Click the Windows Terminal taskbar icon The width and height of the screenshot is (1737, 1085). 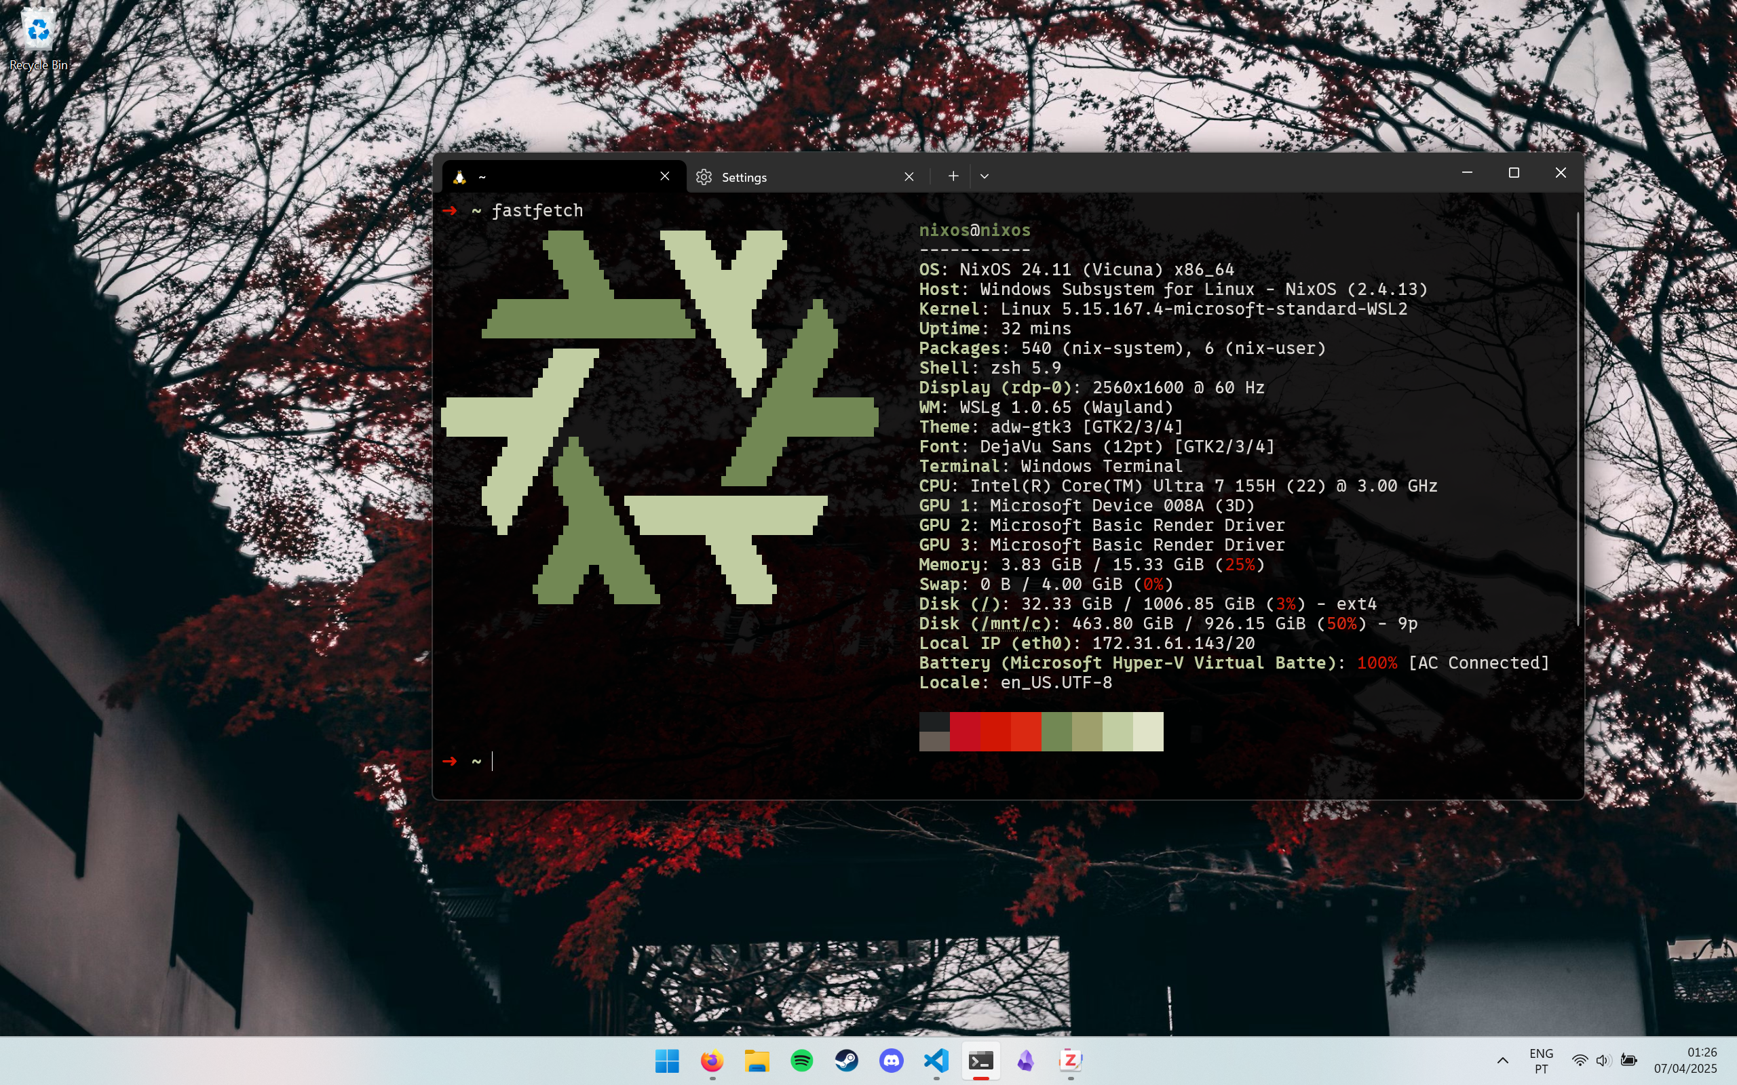980,1061
